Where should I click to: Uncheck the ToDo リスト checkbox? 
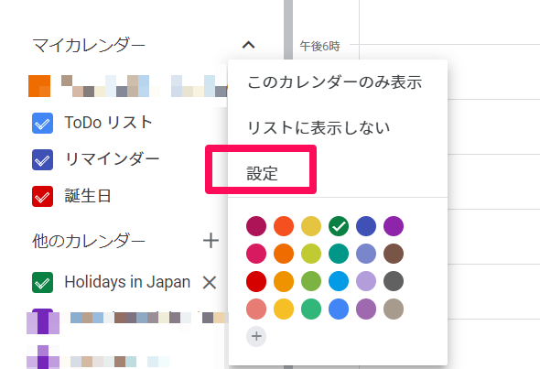coord(42,123)
